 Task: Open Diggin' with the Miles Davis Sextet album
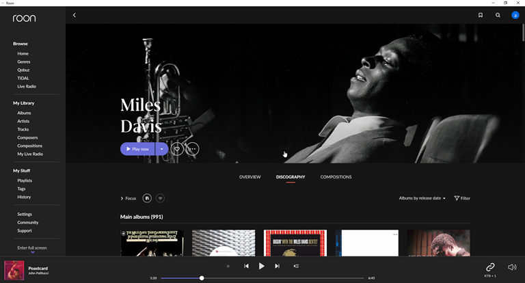pyautogui.click(x=295, y=243)
